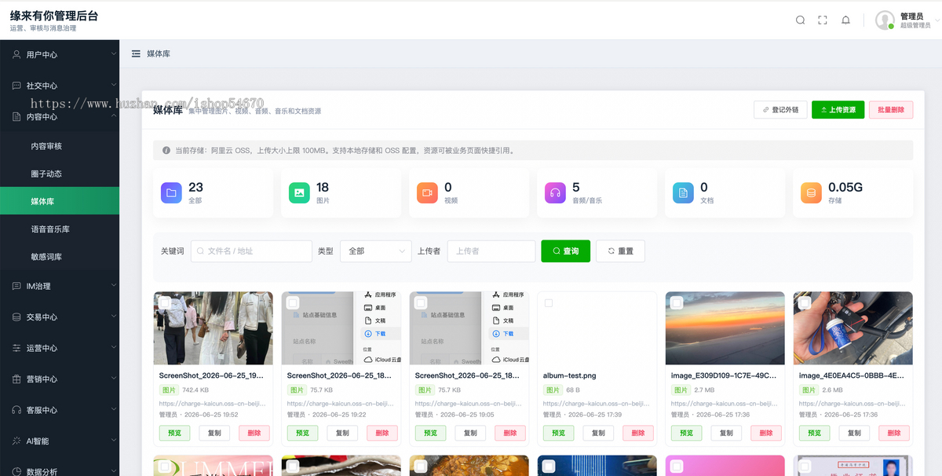Viewport: 942px width, 476px height.
Task: Click the purple headphone icon for 音频/音乐
Action: click(x=555, y=192)
